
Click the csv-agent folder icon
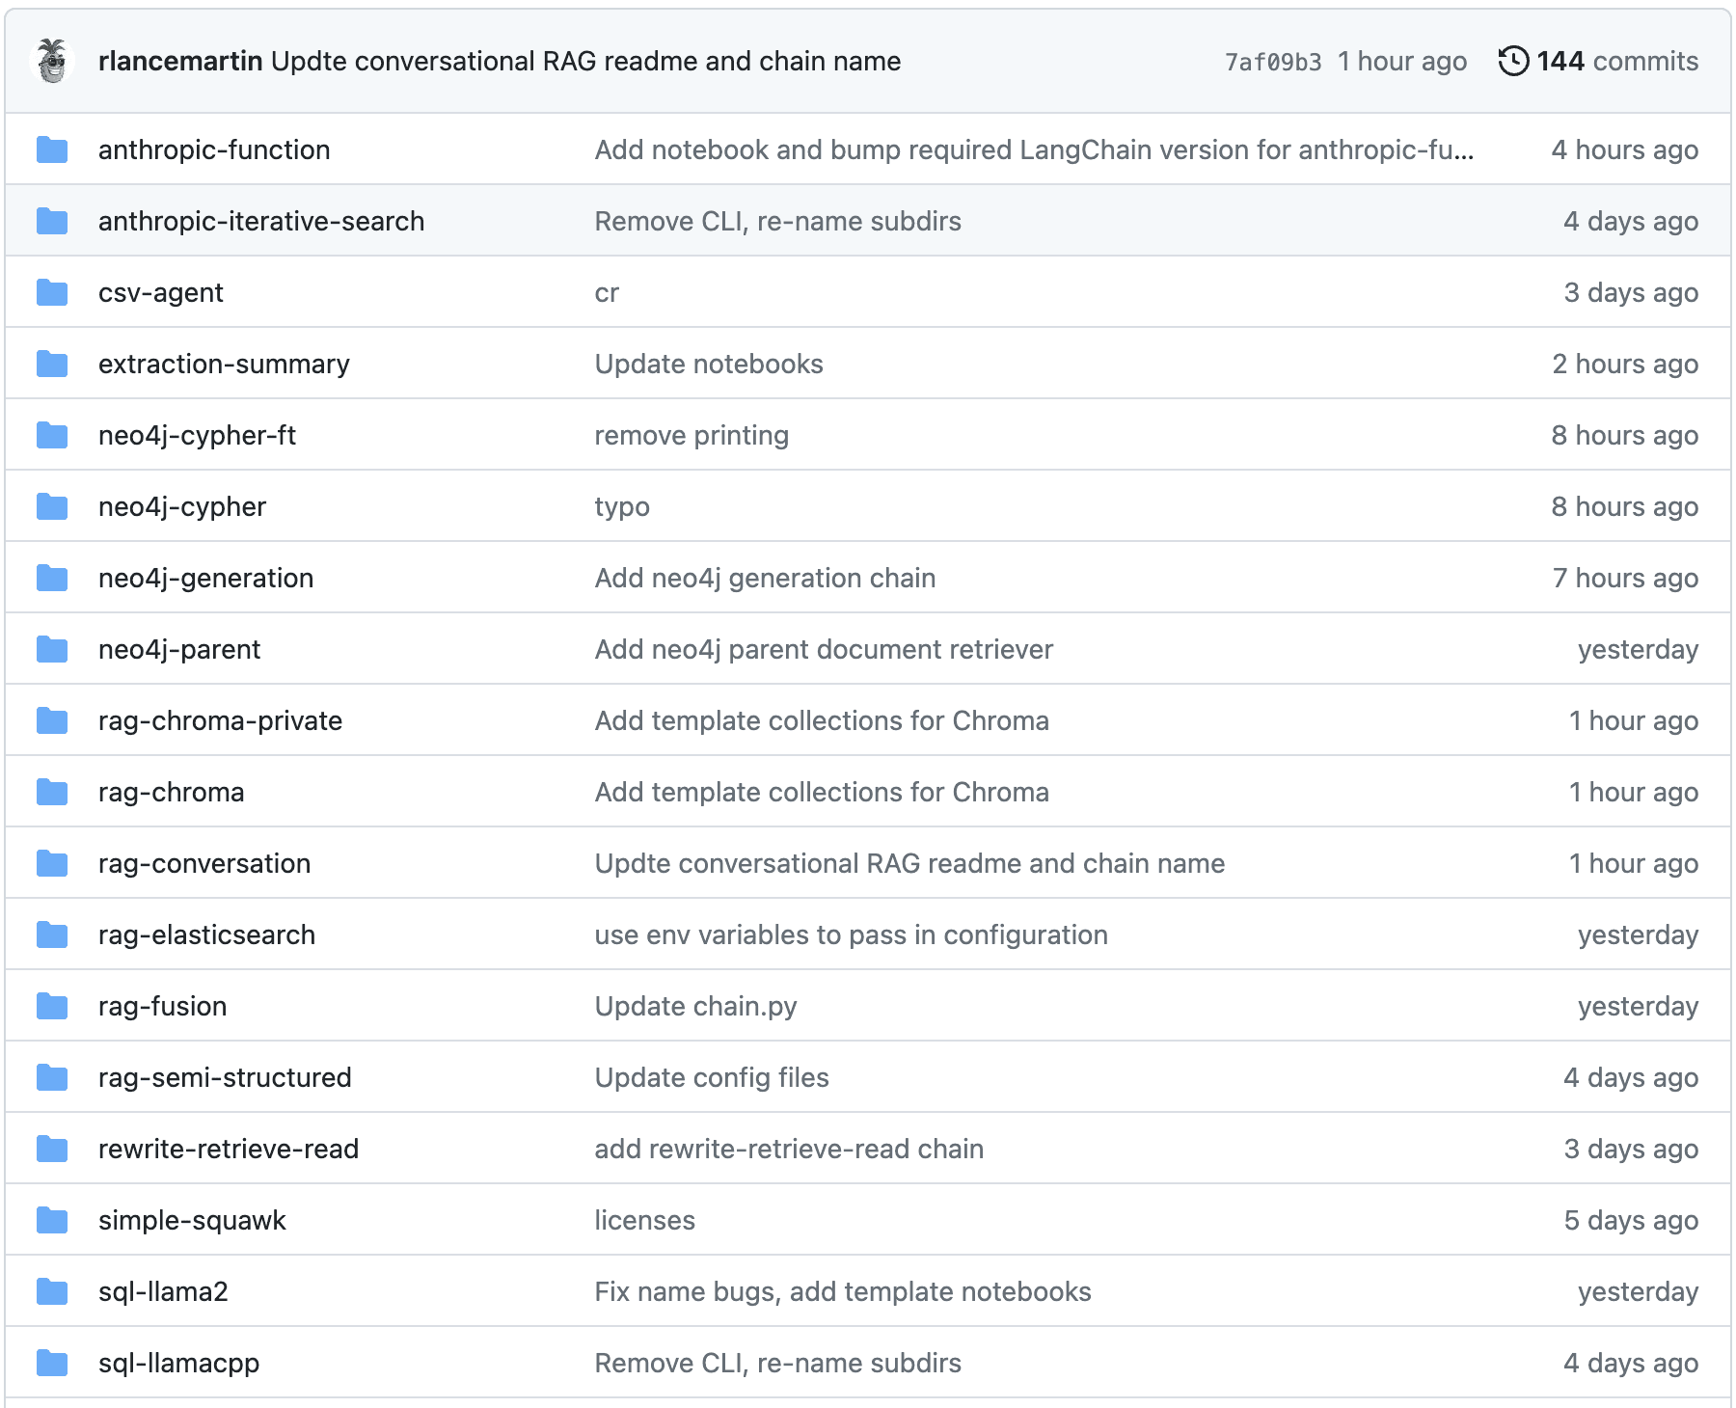(x=52, y=292)
